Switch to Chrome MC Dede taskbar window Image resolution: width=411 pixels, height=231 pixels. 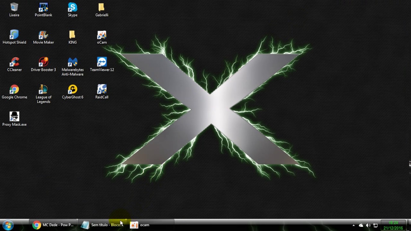tap(53, 225)
